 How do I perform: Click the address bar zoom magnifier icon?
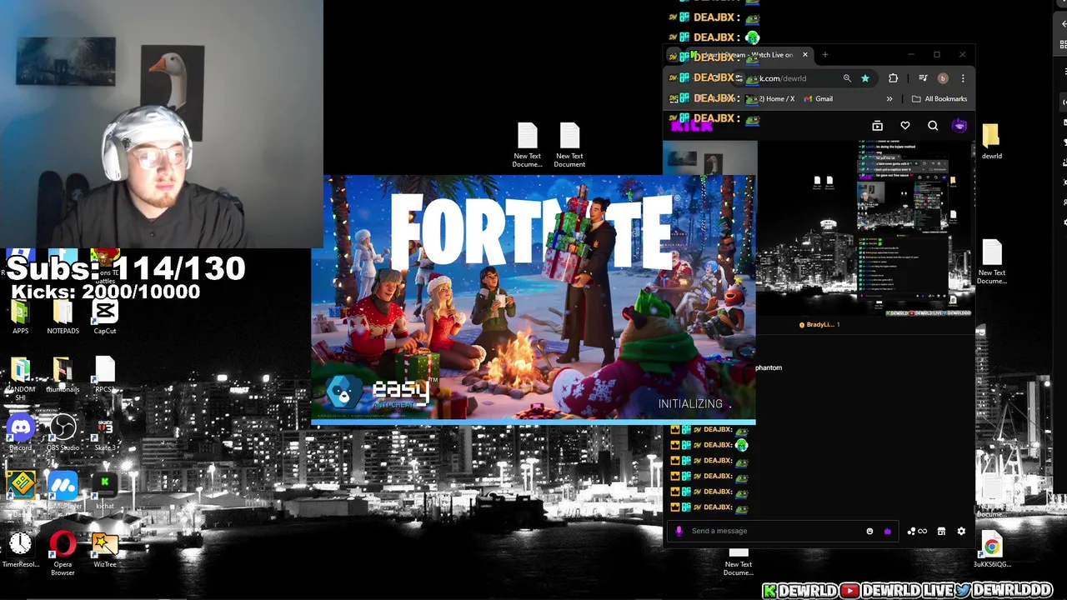tap(847, 78)
